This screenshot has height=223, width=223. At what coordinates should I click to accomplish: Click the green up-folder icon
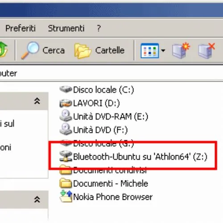tap(4, 50)
